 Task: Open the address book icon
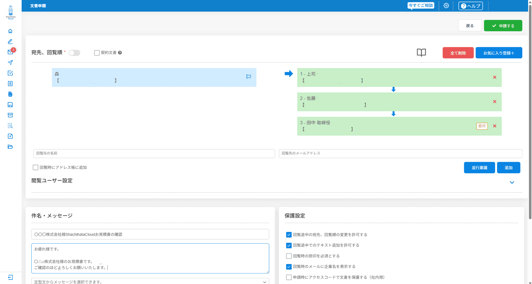coord(421,53)
